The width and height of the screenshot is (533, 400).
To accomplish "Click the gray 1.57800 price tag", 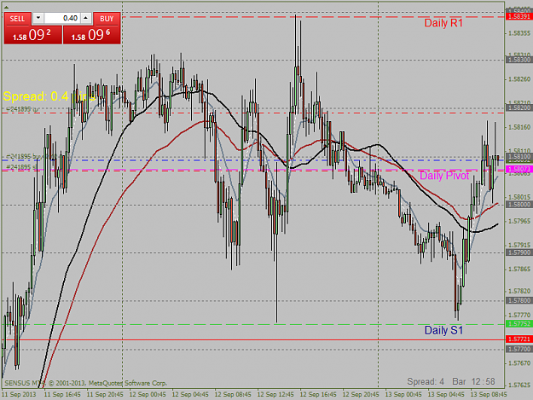I will [x=519, y=300].
